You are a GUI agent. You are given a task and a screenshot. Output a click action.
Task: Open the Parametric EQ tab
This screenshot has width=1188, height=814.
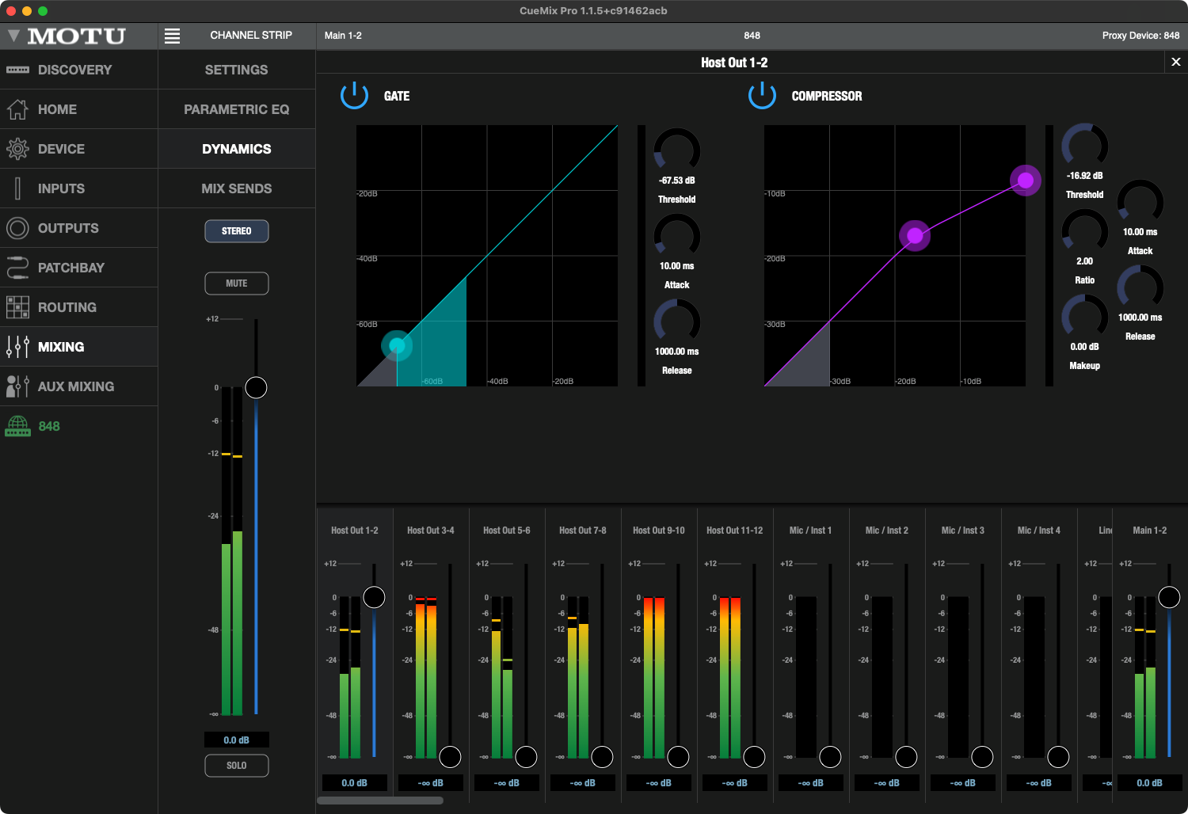tap(237, 109)
